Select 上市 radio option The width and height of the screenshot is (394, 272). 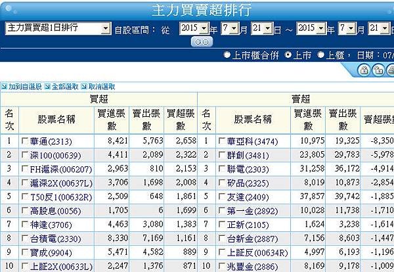(x=288, y=55)
